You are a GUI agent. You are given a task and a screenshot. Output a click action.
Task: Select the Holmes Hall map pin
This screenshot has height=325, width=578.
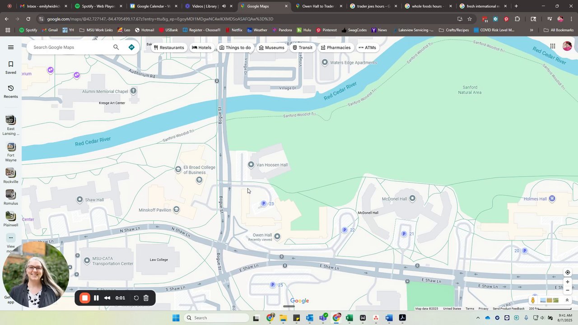(552, 199)
